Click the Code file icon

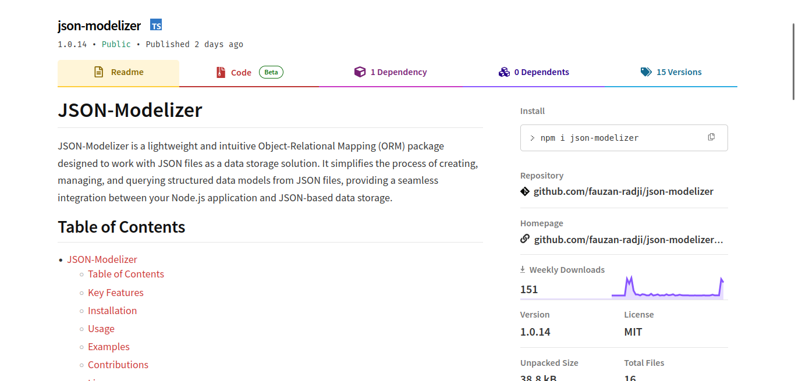pos(221,73)
